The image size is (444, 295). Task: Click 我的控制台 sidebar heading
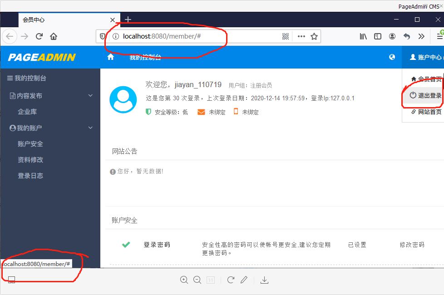click(x=27, y=78)
